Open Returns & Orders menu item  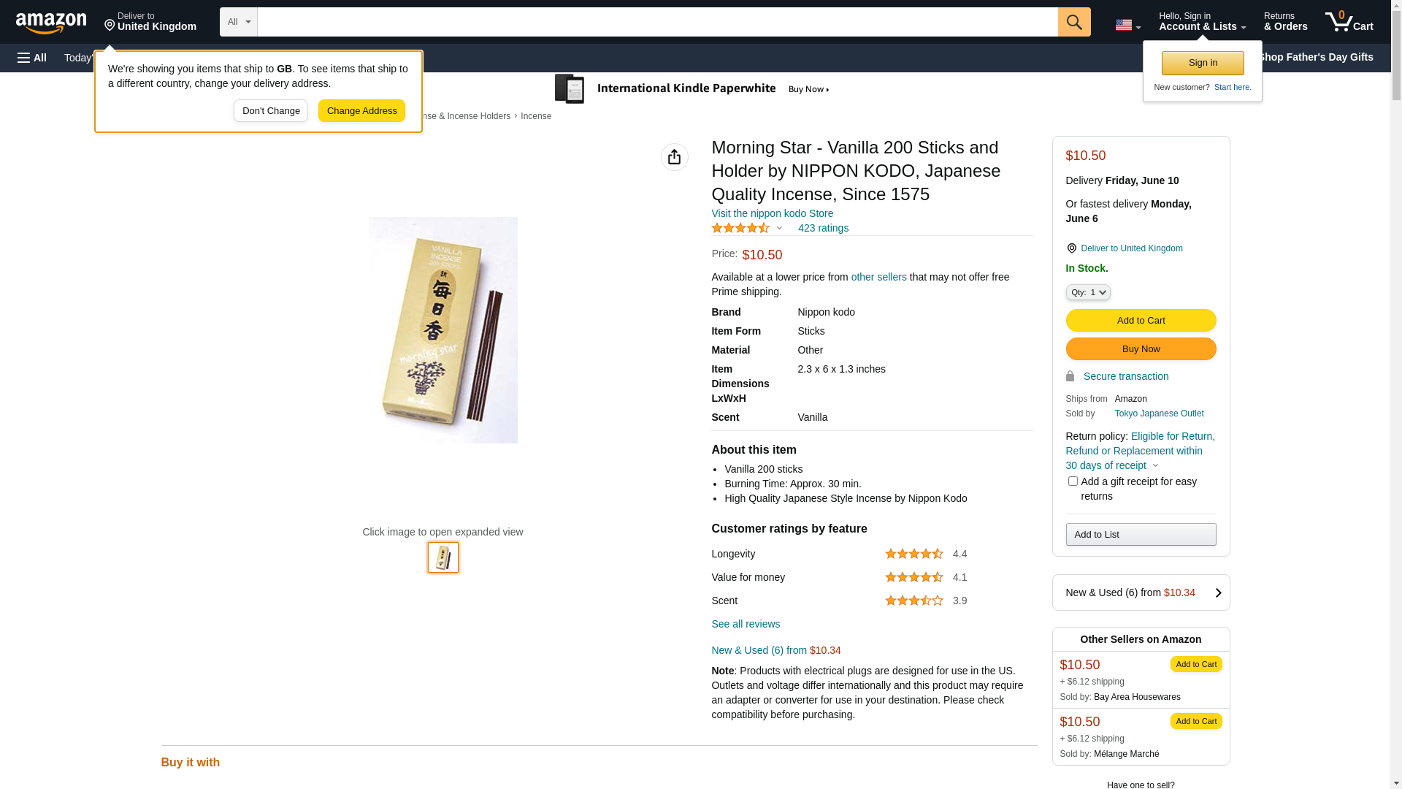(x=1285, y=22)
